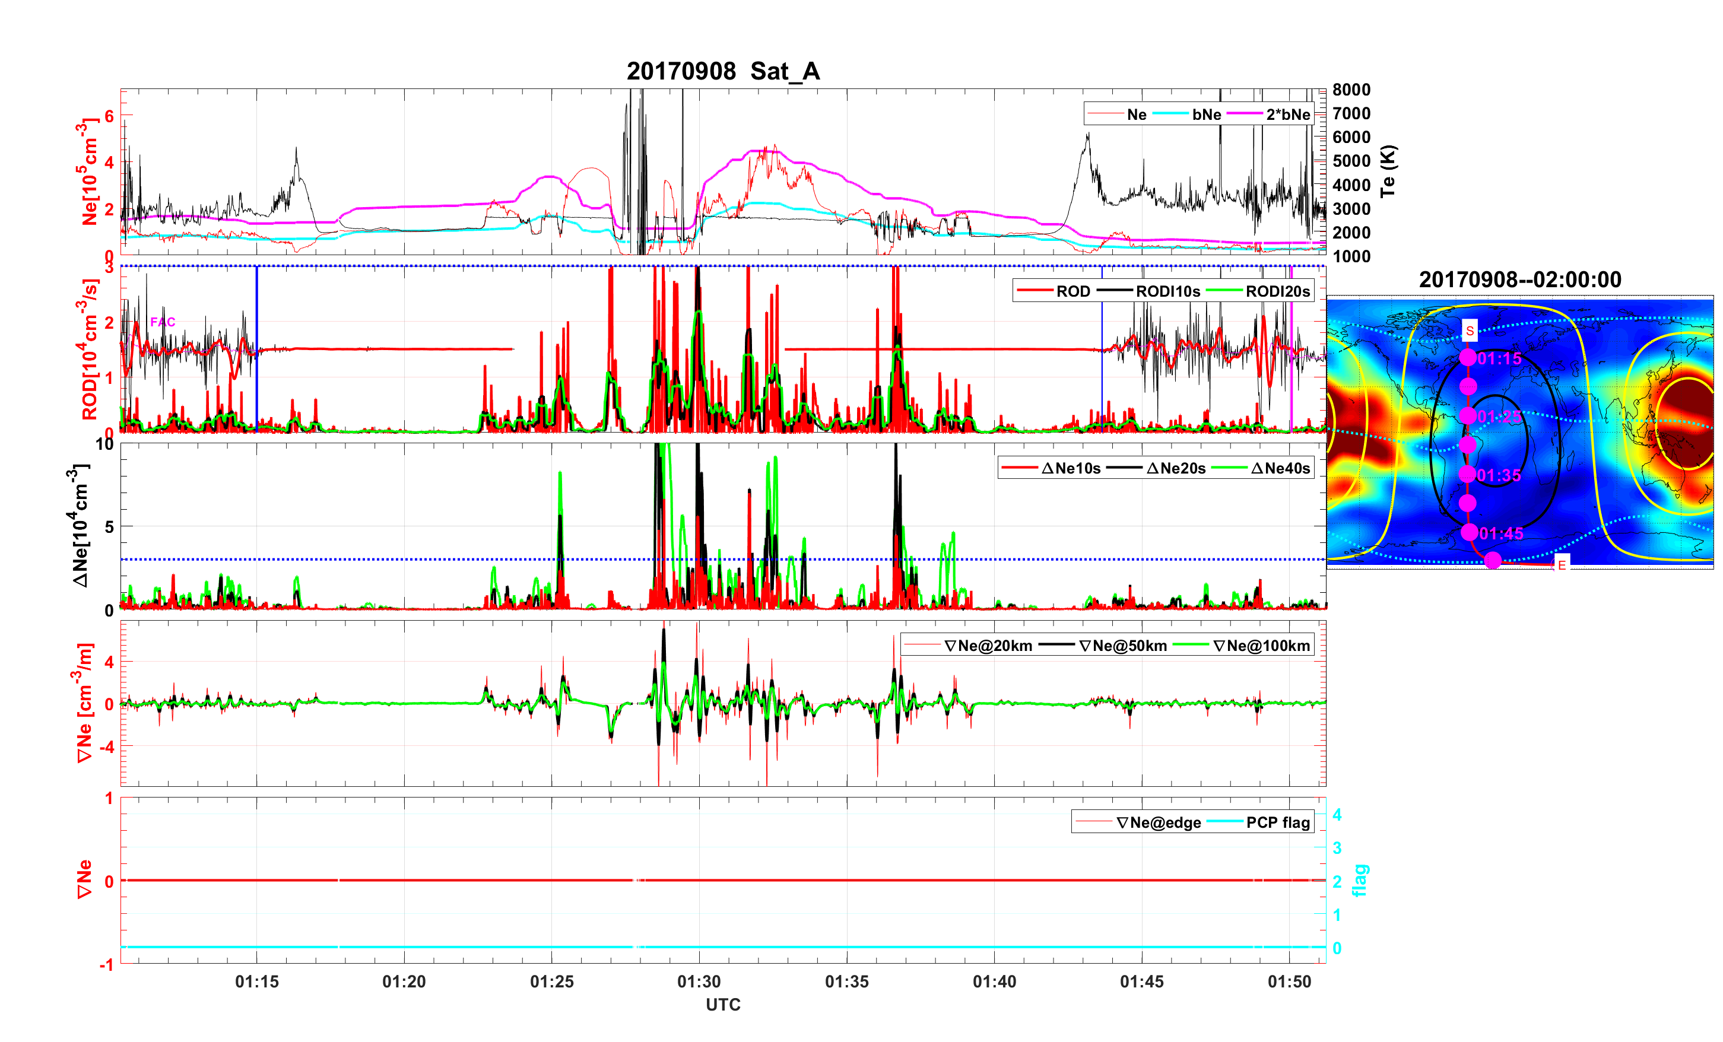Click the 01:30 tick label on the UTC axis
The image size is (1723, 1042).
(699, 982)
